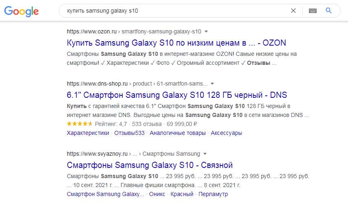Open the Аналогичные товары sitelink
Screen dimensions: 348x205
click(178, 133)
